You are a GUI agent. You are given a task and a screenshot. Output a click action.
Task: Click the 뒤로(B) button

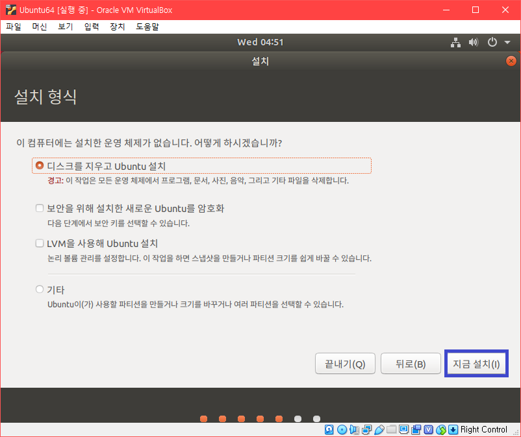click(x=411, y=364)
